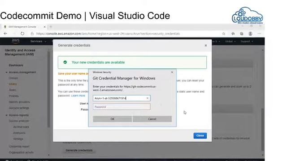Click OK in Git Credential Manager

pos(113,119)
